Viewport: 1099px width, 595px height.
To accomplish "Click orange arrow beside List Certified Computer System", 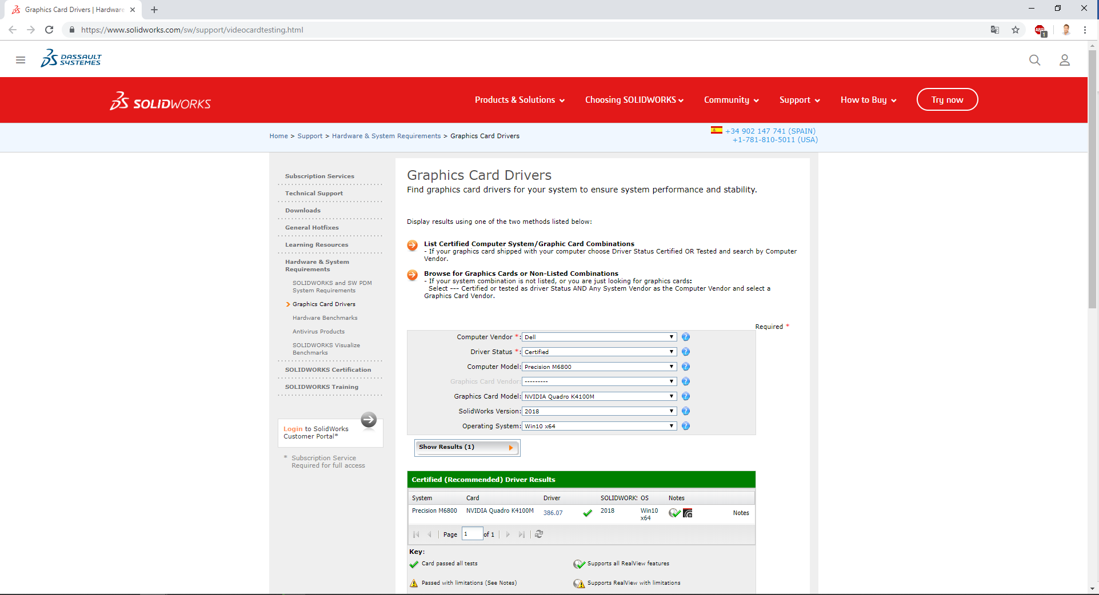I will point(412,246).
